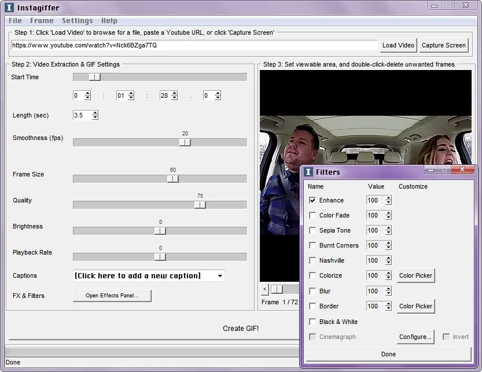This screenshot has width=482, height=372.
Task: Enable the Nashville filter checkbox
Action: click(312, 261)
